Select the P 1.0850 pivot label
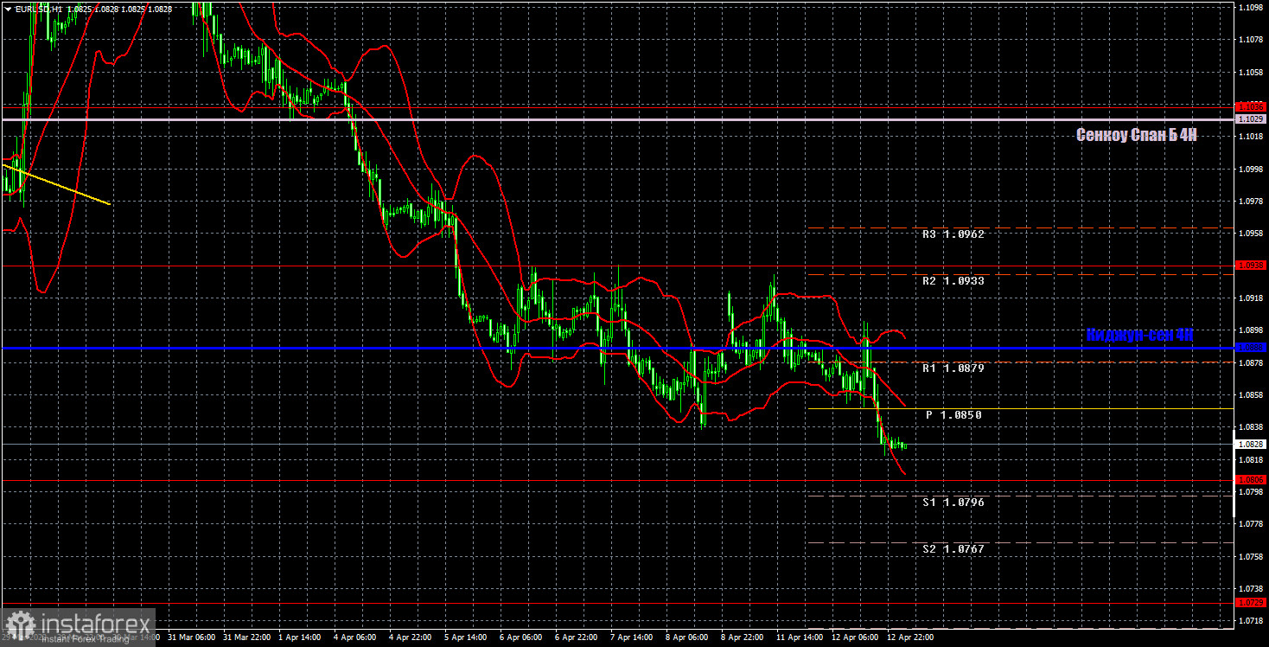 click(x=953, y=415)
